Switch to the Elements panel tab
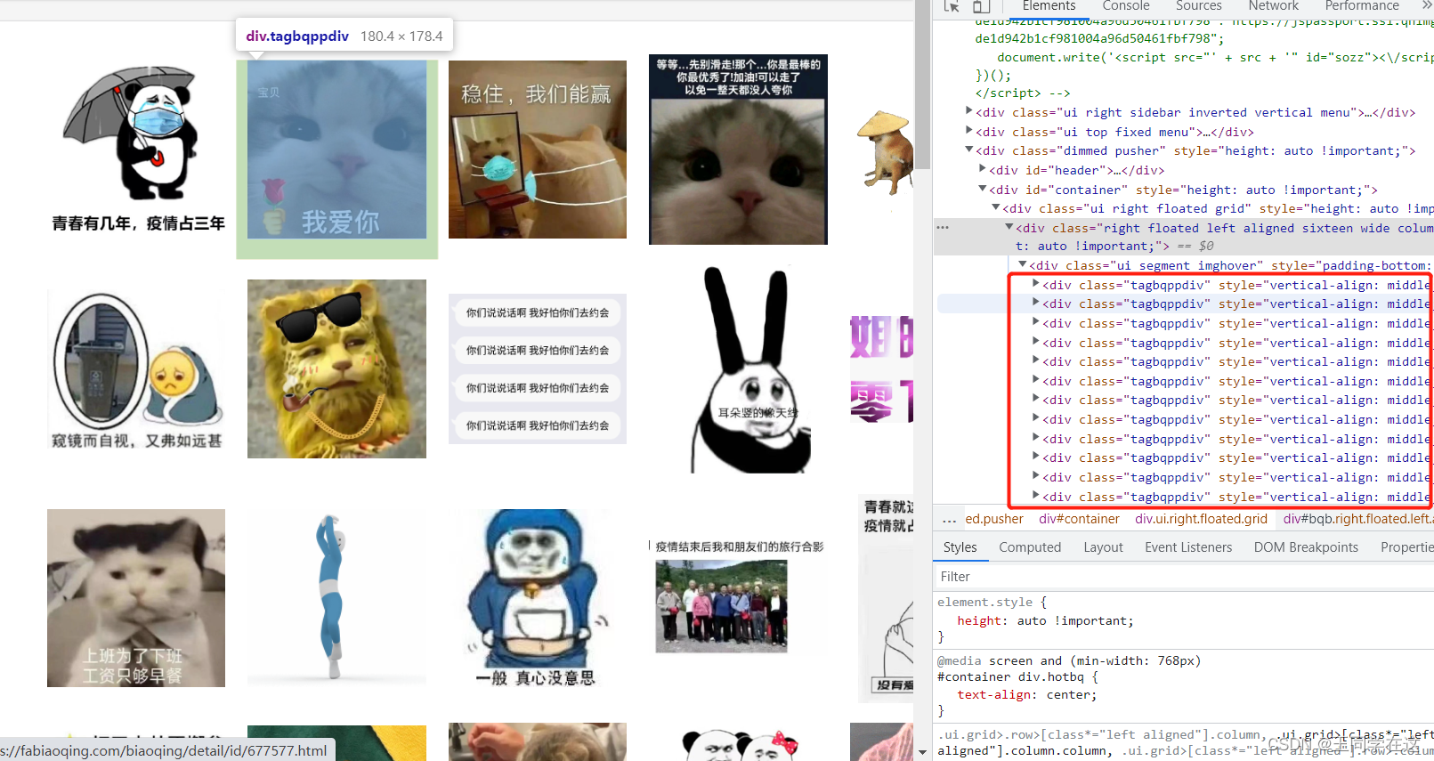Viewport: 1434px width, 761px height. [1049, 6]
